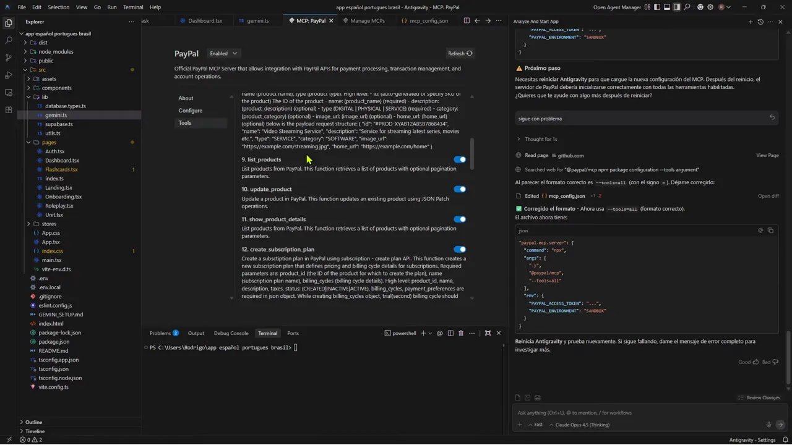Switch to the Problems panel tab

[x=164, y=333]
